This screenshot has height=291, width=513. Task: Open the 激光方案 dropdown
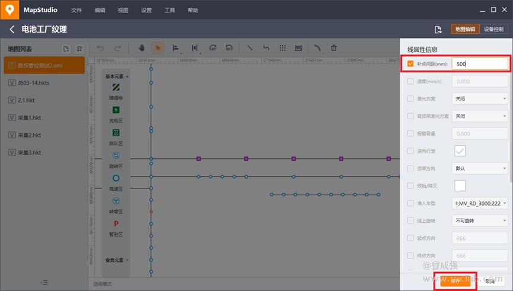480,98
